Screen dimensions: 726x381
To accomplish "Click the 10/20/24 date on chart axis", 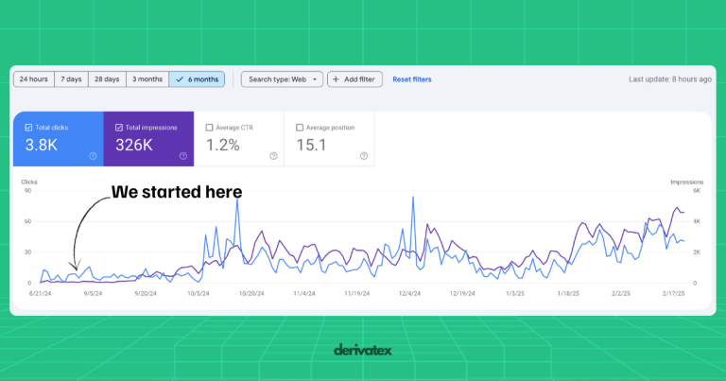I will point(251,293).
